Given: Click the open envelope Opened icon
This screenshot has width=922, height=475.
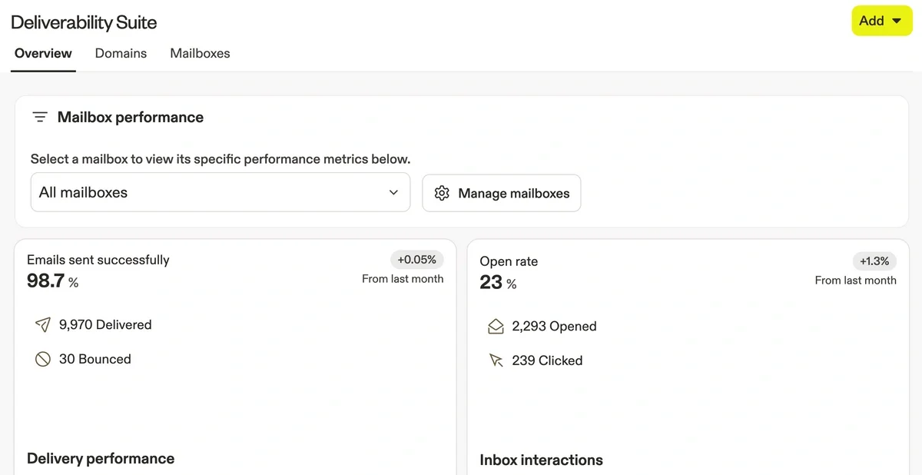Looking at the screenshot, I should coord(496,327).
